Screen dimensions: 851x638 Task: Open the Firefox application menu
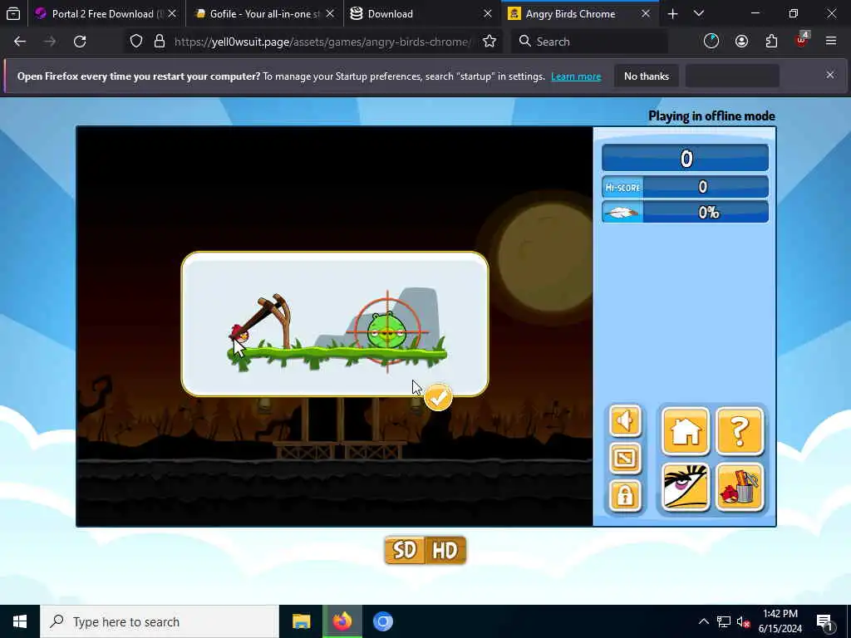(830, 42)
